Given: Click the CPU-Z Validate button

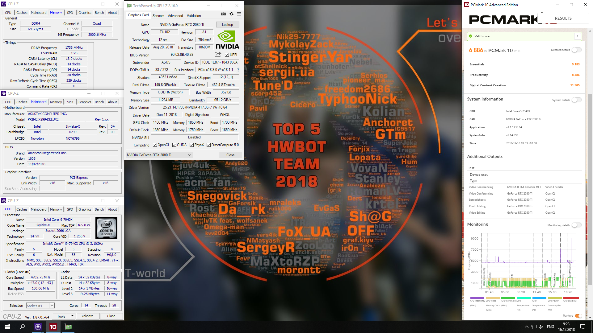Looking at the screenshot, I should [x=87, y=316].
